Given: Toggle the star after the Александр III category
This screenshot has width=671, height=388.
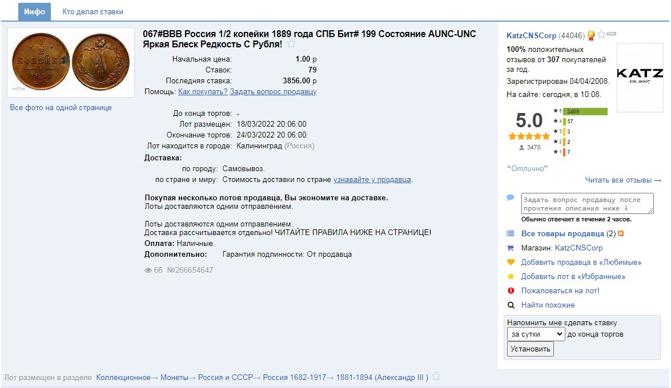Looking at the screenshot, I should [436, 377].
